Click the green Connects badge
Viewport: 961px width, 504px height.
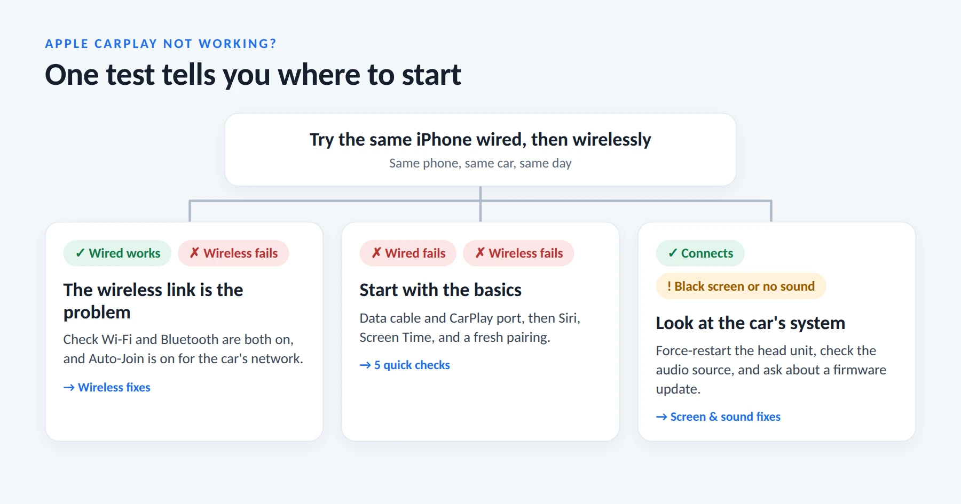click(x=700, y=253)
